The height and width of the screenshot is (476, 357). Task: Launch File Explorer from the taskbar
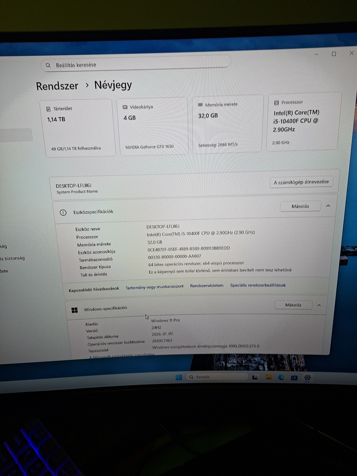[x=268, y=377]
